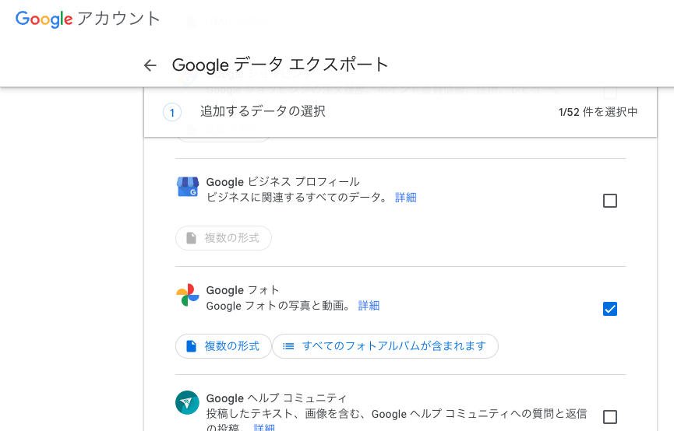Open the 複数の形式 chip for Google フォト
The height and width of the screenshot is (431, 674).
click(224, 346)
